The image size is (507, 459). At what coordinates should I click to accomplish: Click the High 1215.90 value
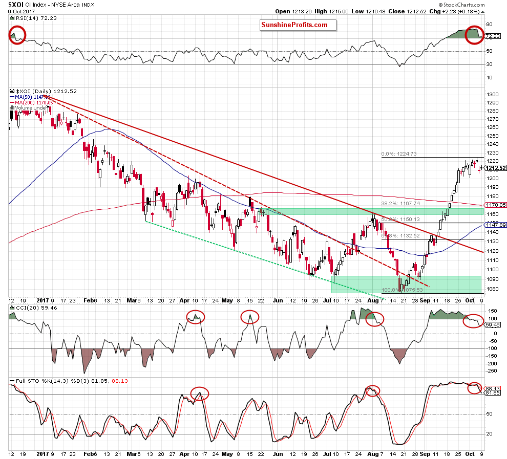click(x=331, y=11)
